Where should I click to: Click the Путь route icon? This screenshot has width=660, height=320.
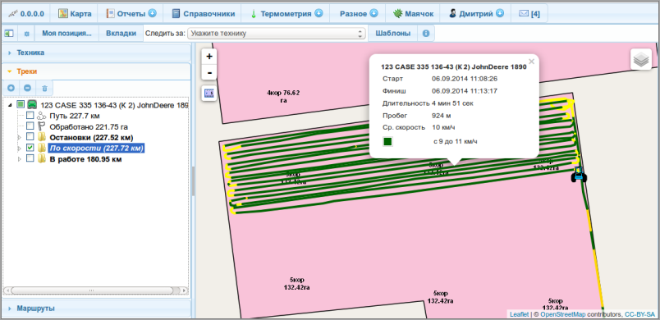point(41,116)
